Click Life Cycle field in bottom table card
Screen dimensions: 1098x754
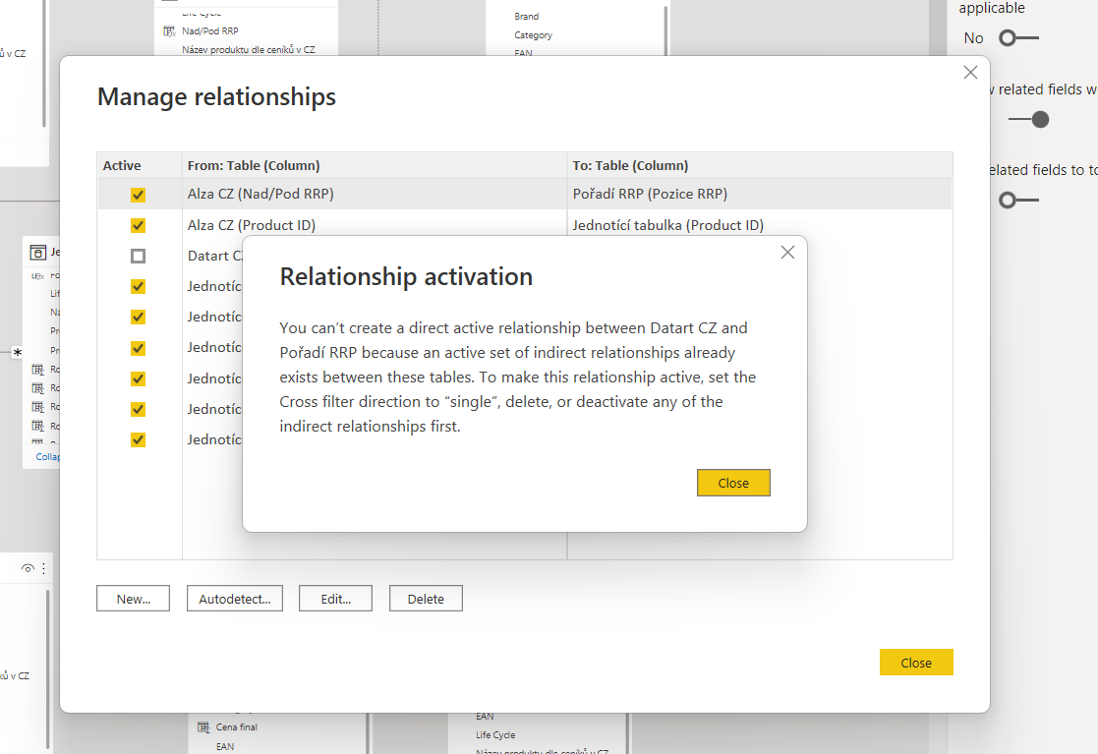(495, 735)
